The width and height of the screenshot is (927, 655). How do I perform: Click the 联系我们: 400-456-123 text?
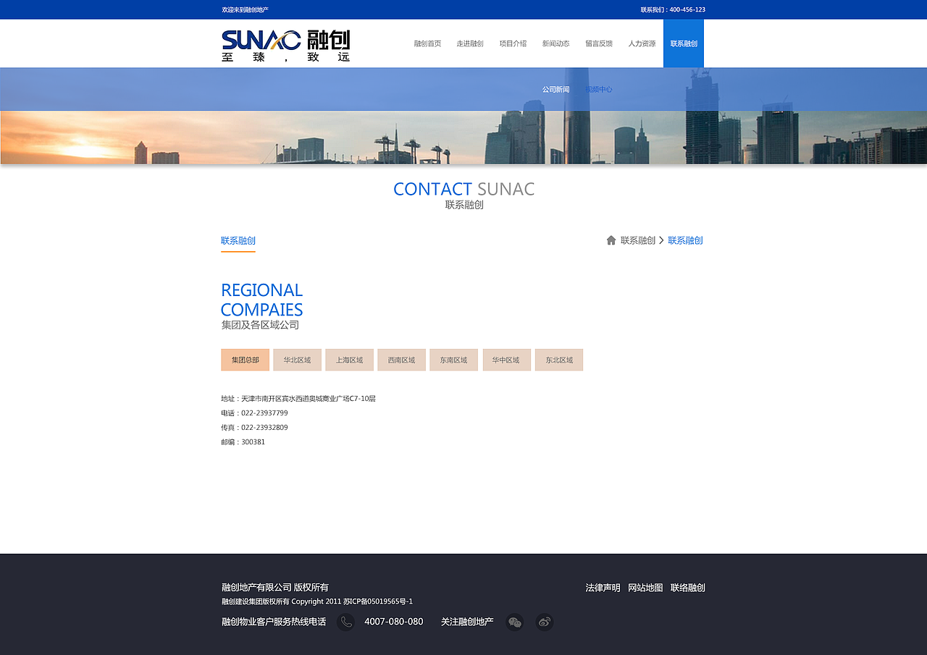point(673,9)
